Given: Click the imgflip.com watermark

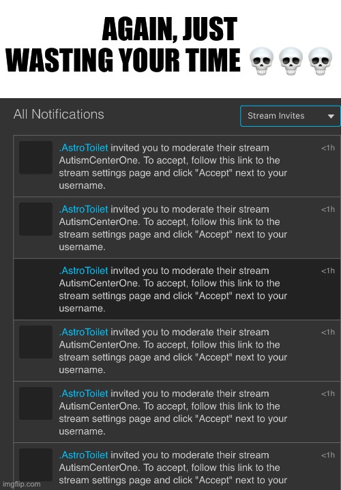Looking at the screenshot, I should [x=21, y=484].
